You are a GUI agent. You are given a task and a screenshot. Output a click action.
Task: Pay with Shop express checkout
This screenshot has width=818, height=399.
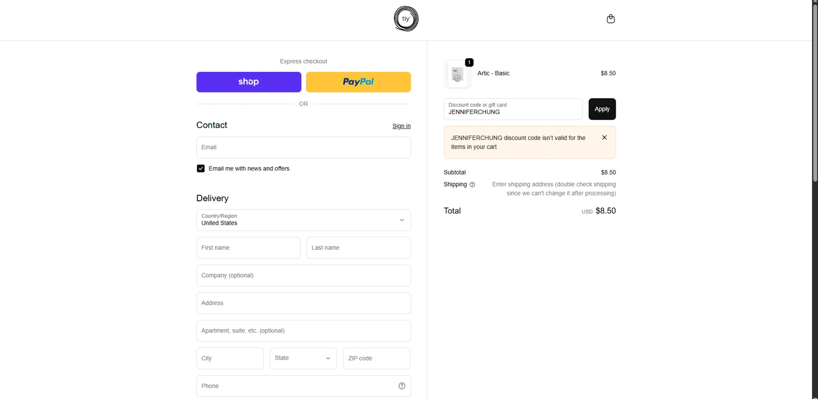(249, 82)
